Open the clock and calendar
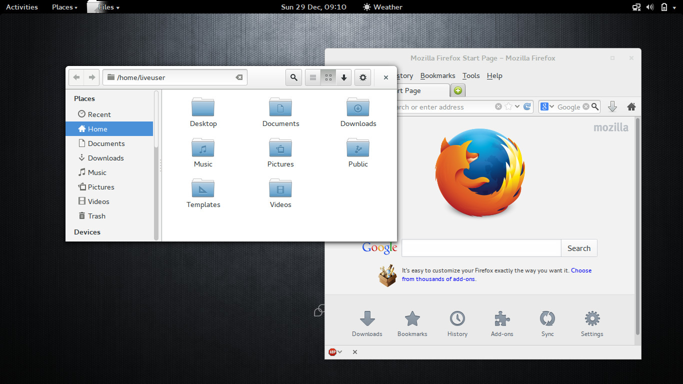 point(313,7)
